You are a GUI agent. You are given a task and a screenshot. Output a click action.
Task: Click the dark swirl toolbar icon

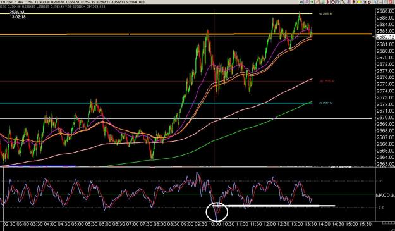369,2
